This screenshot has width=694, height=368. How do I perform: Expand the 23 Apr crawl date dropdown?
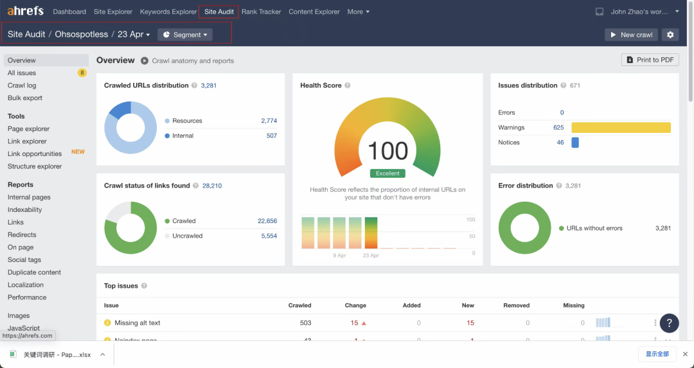pos(134,35)
